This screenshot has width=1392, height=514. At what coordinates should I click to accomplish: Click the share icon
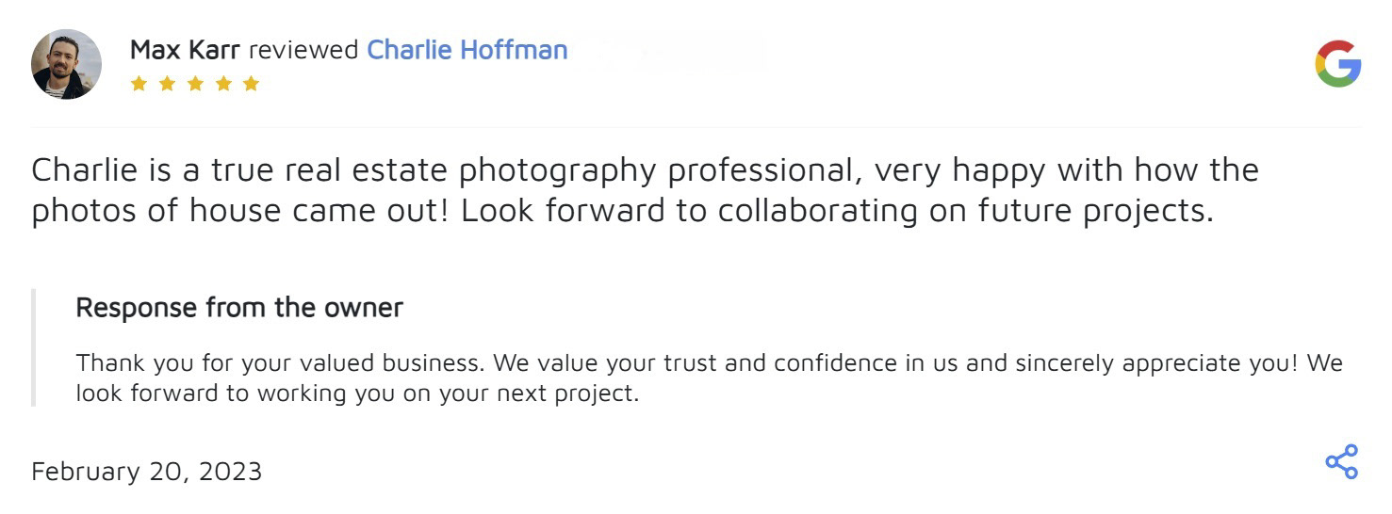pos(1341,462)
